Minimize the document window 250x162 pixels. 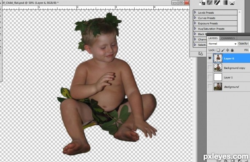175,3
